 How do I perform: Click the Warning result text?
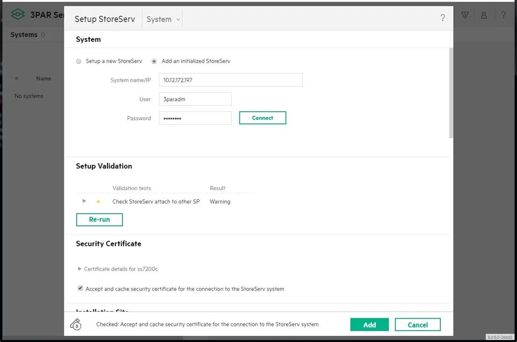click(x=220, y=201)
